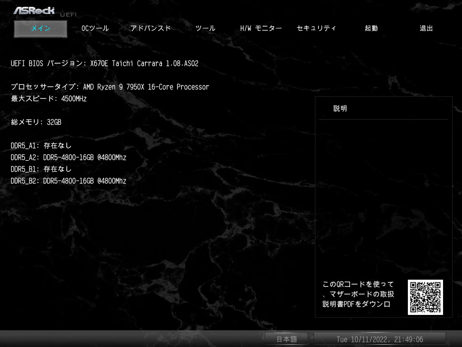Click the date and time display
The image size is (462, 347).
pyautogui.click(x=380, y=339)
